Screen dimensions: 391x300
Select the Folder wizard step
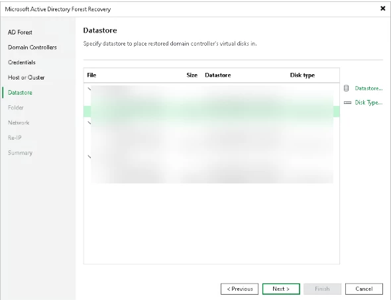[x=15, y=108]
